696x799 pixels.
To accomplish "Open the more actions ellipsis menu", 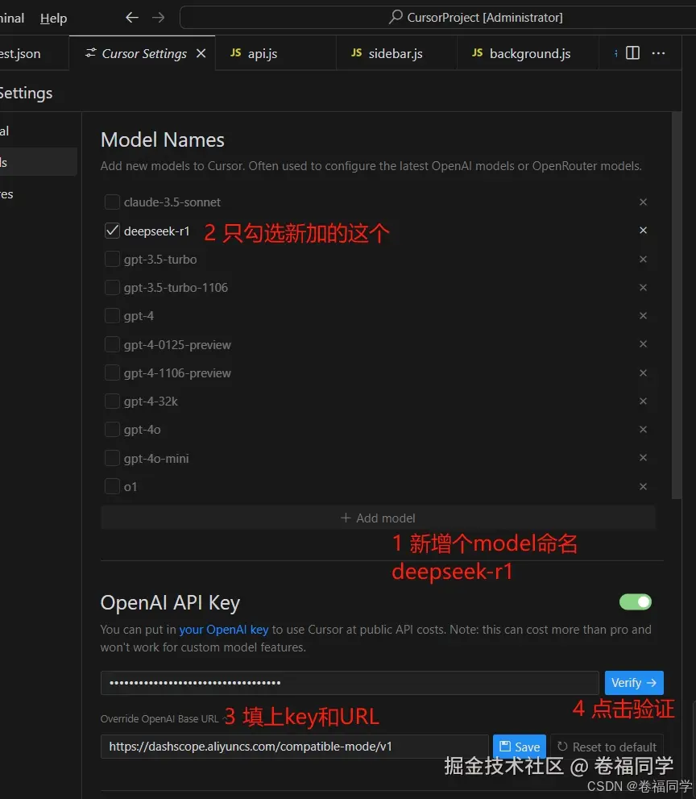I will pos(659,52).
